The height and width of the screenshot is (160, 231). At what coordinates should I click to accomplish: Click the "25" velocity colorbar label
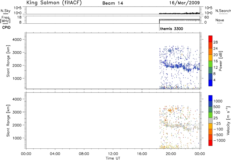tap(215, 118)
